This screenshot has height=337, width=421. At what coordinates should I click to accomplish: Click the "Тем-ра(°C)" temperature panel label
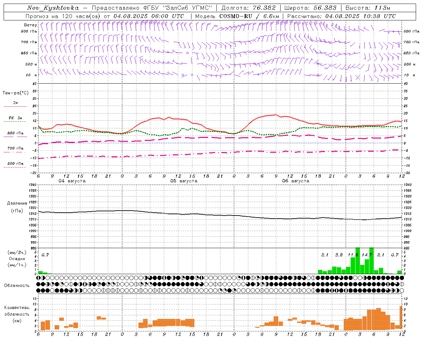[x=15, y=93]
